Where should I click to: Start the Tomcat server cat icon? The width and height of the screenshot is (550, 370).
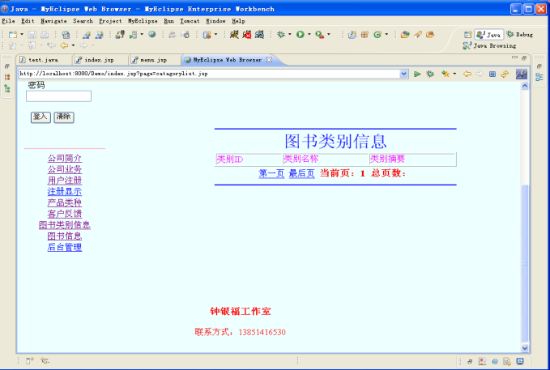[234, 34]
